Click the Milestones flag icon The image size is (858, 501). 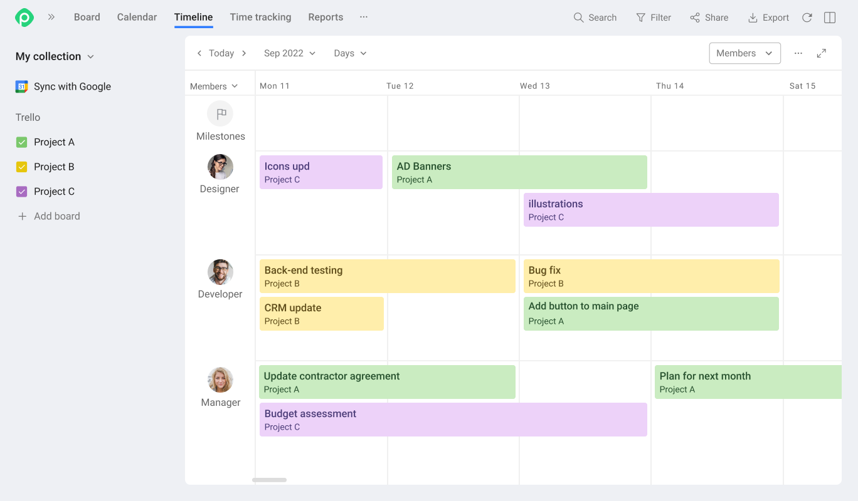pyautogui.click(x=220, y=114)
